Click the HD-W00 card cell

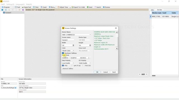[165, 16]
